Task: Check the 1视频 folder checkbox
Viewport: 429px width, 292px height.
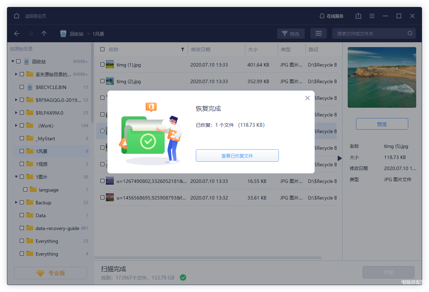Action: (22, 164)
